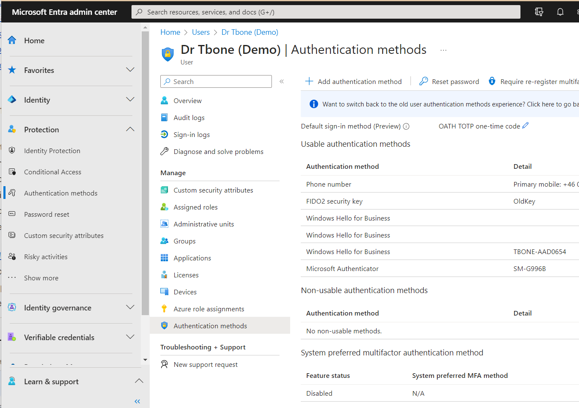Open the notifications bell icon
Screen dimensions: 579x408
(560, 11)
